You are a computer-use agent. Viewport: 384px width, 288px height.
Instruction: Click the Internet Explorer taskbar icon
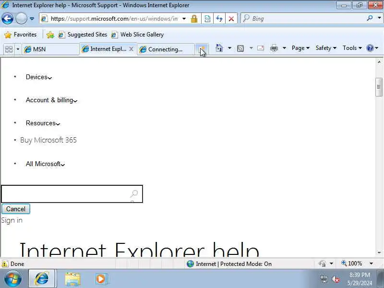[x=42, y=278]
